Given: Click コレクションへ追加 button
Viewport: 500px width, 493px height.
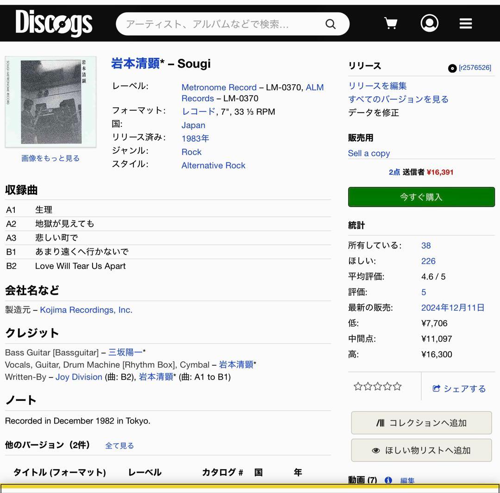Looking at the screenshot, I should coord(421,423).
